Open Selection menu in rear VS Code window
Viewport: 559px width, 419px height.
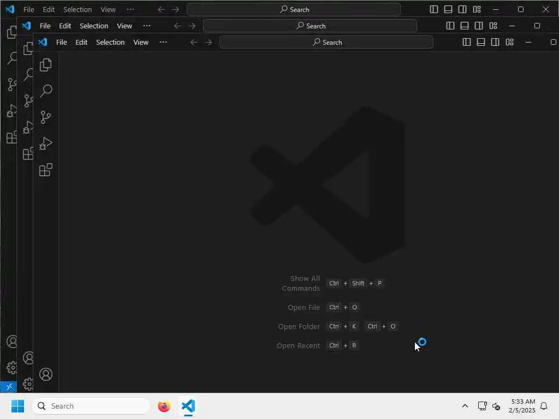point(78,10)
